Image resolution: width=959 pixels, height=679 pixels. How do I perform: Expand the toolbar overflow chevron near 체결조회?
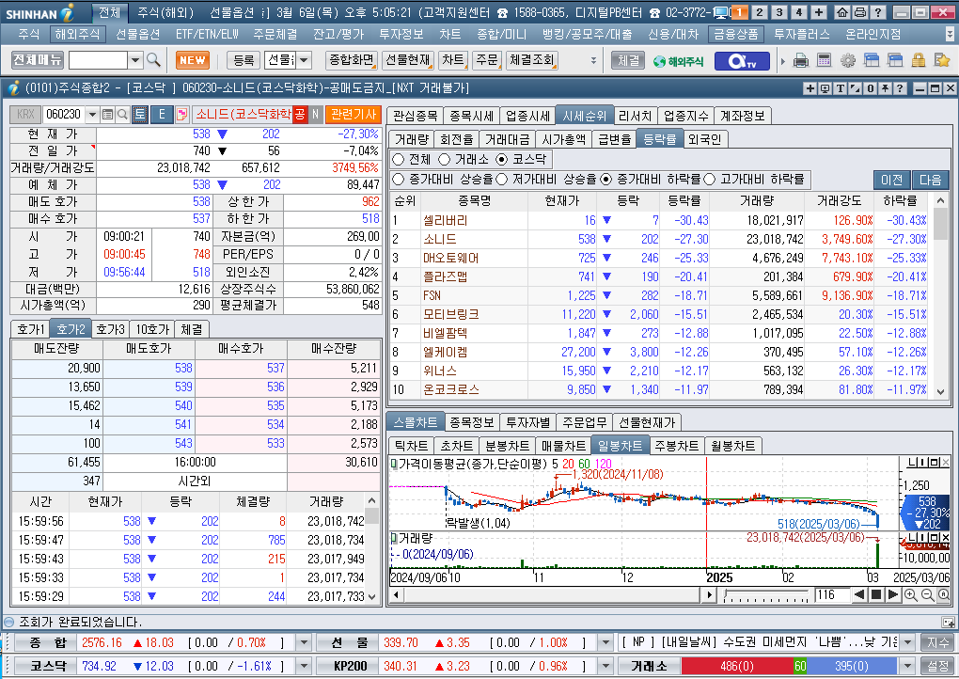[593, 60]
